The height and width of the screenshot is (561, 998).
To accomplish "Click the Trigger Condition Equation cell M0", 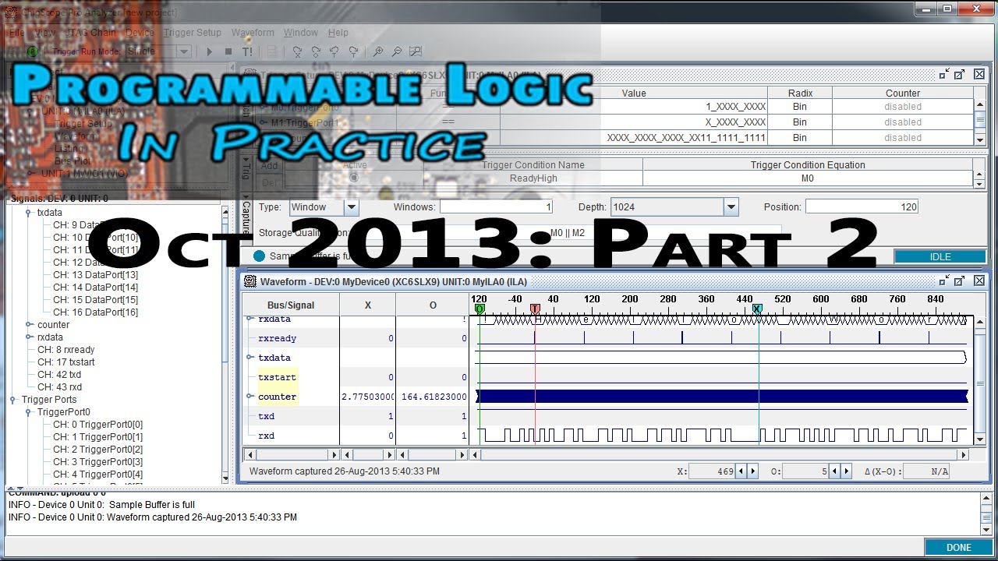I will coord(808,178).
